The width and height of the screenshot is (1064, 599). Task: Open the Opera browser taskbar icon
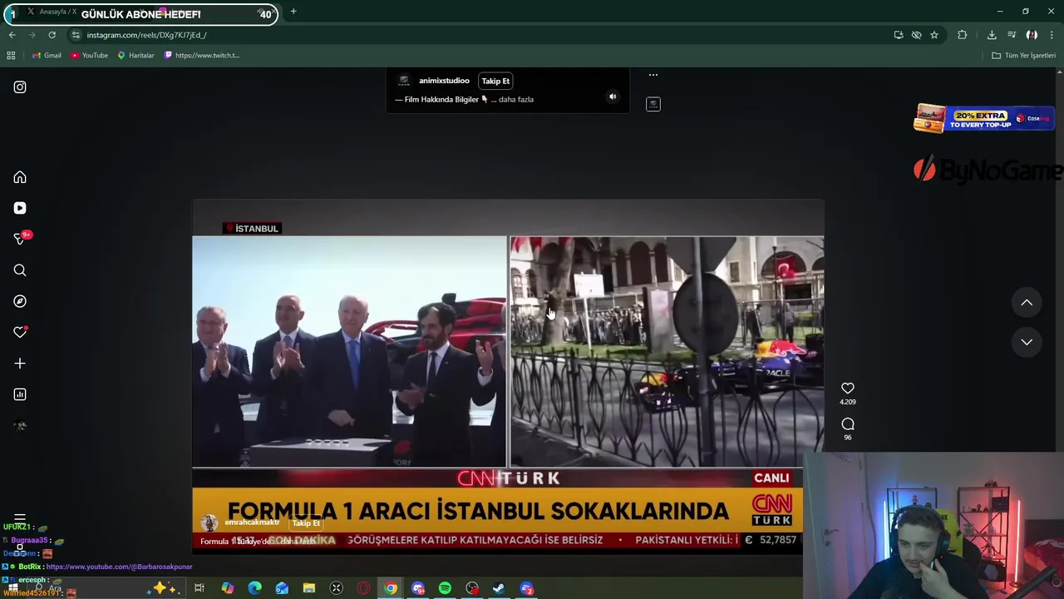363,589
